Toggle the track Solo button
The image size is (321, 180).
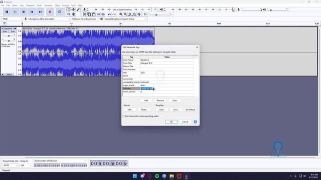tap(13, 31)
